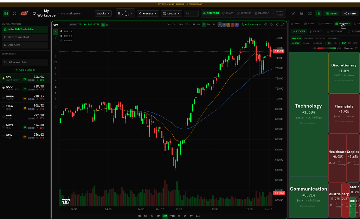Click the Share button in top bar
This screenshot has height=219, width=360.
[350, 14]
